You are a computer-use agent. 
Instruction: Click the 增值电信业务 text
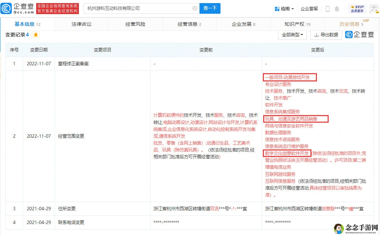278,167
